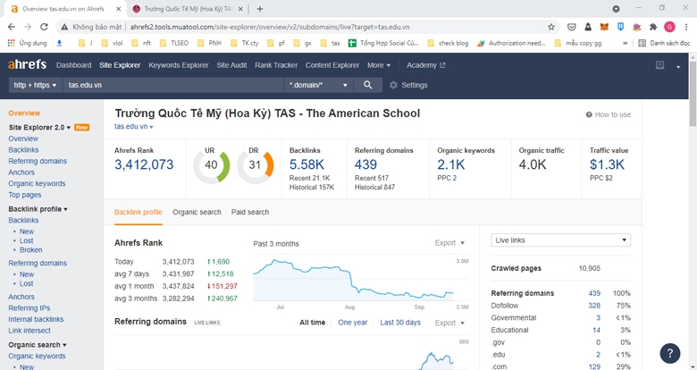
Task: Open Site Audit in top navigation
Action: point(231,65)
